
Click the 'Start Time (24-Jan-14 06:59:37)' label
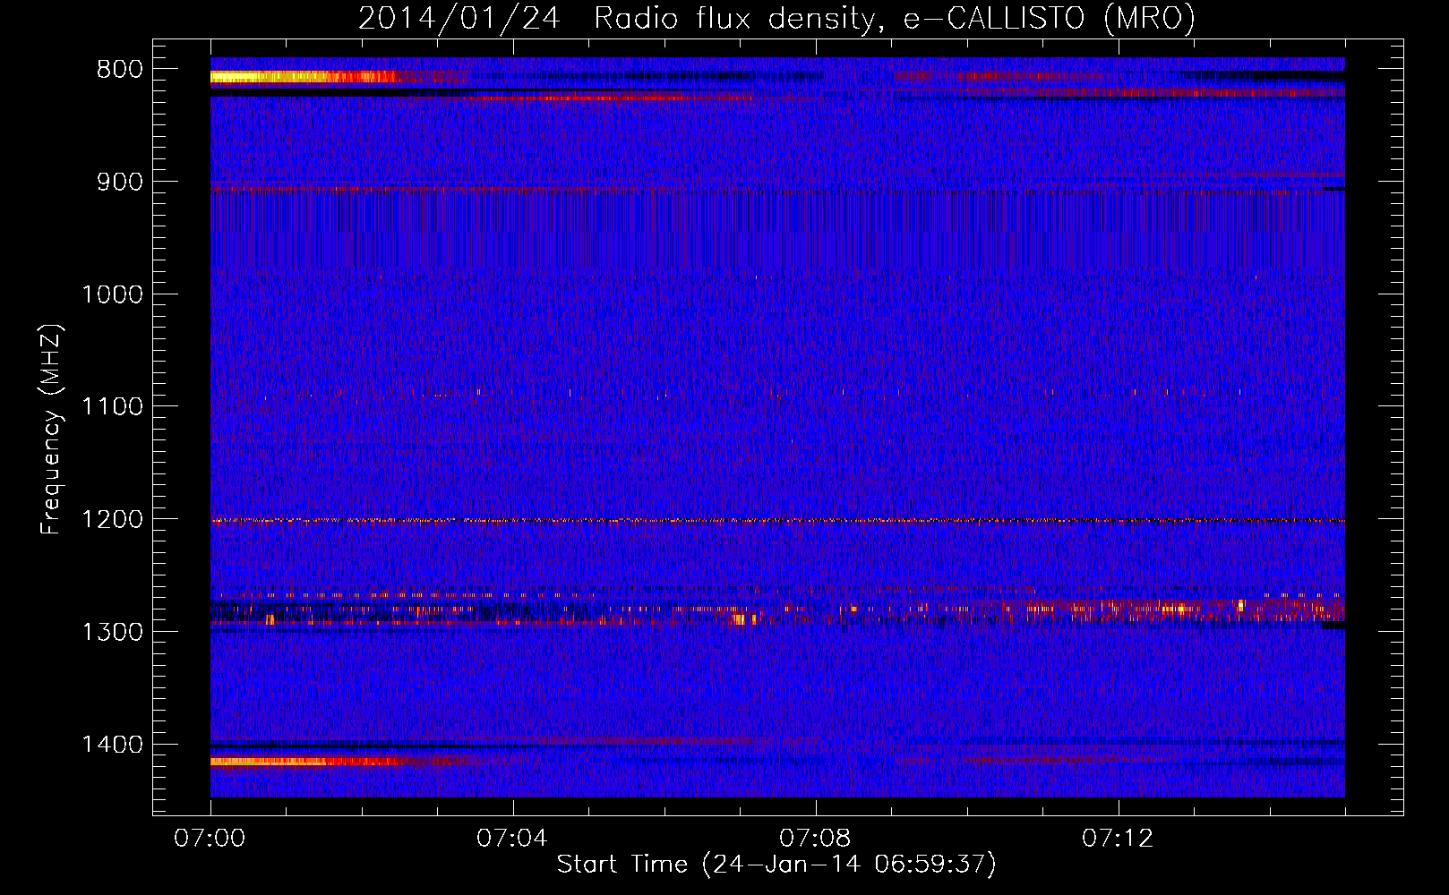click(x=776, y=865)
